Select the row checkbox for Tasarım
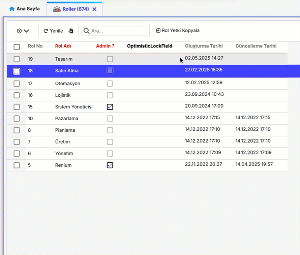This screenshot has width=300, height=255. (x=17, y=59)
